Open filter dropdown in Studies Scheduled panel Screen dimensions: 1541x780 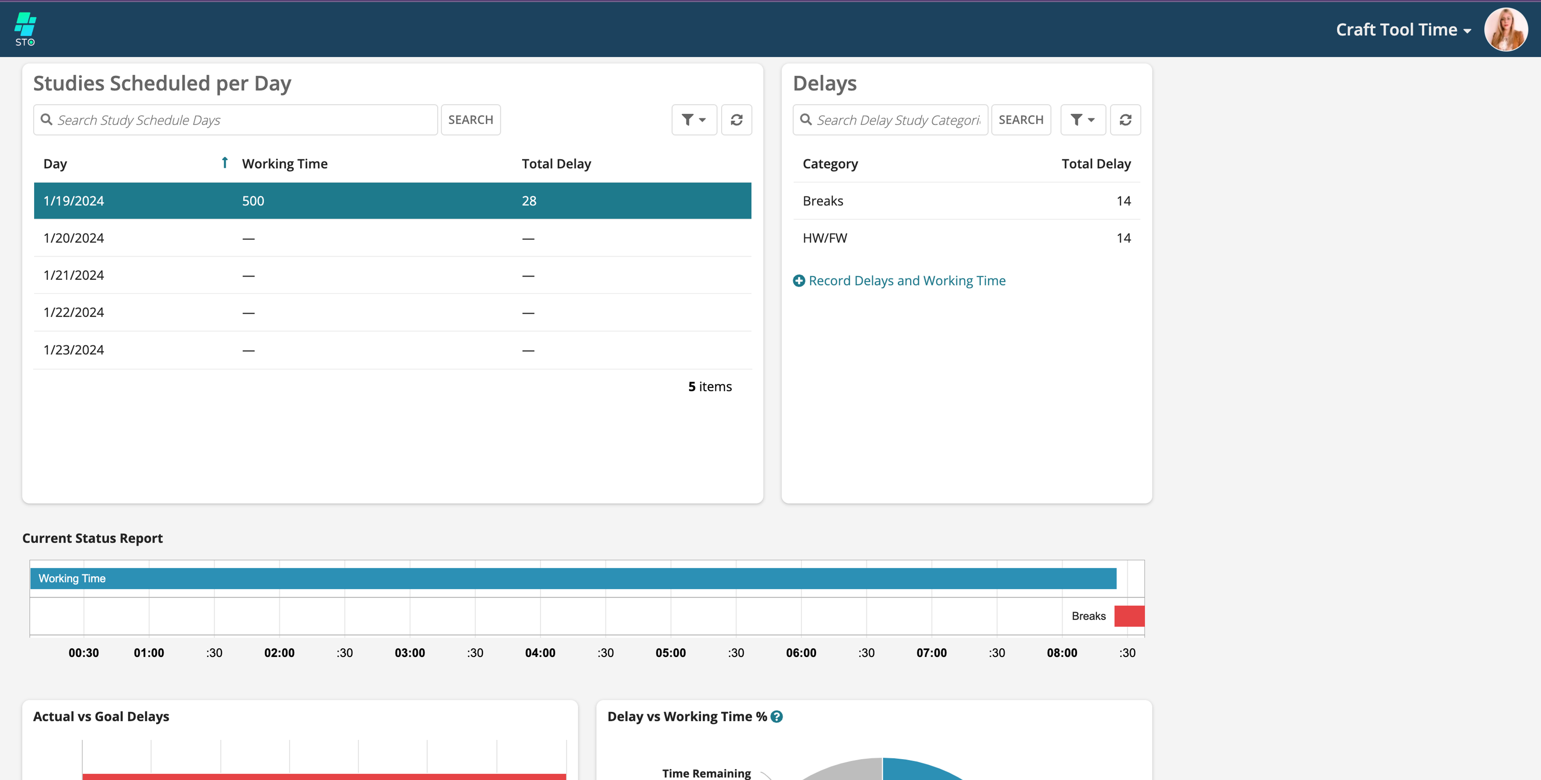pos(694,120)
